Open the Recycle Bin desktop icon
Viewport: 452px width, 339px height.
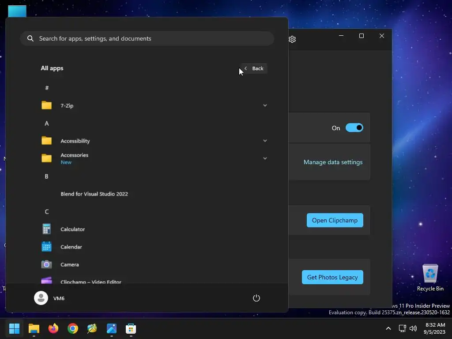click(x=430, y=278)
